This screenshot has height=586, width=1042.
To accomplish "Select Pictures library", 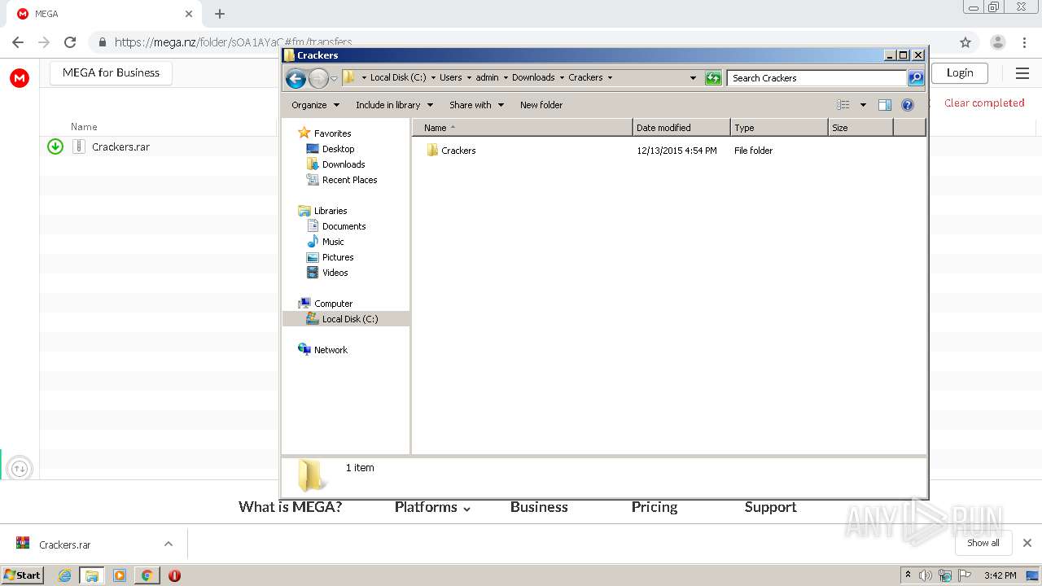I will click(337, 257).
